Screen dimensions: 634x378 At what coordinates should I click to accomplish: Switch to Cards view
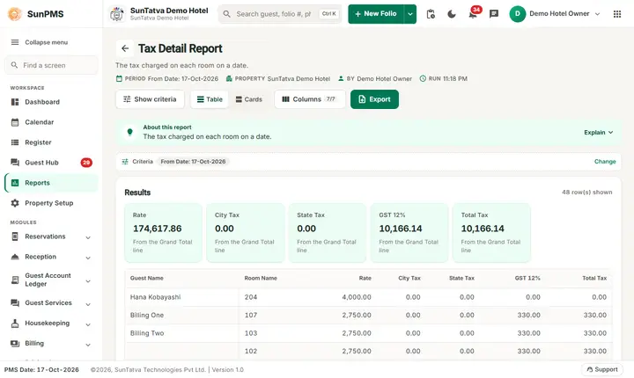pos(248,99)
